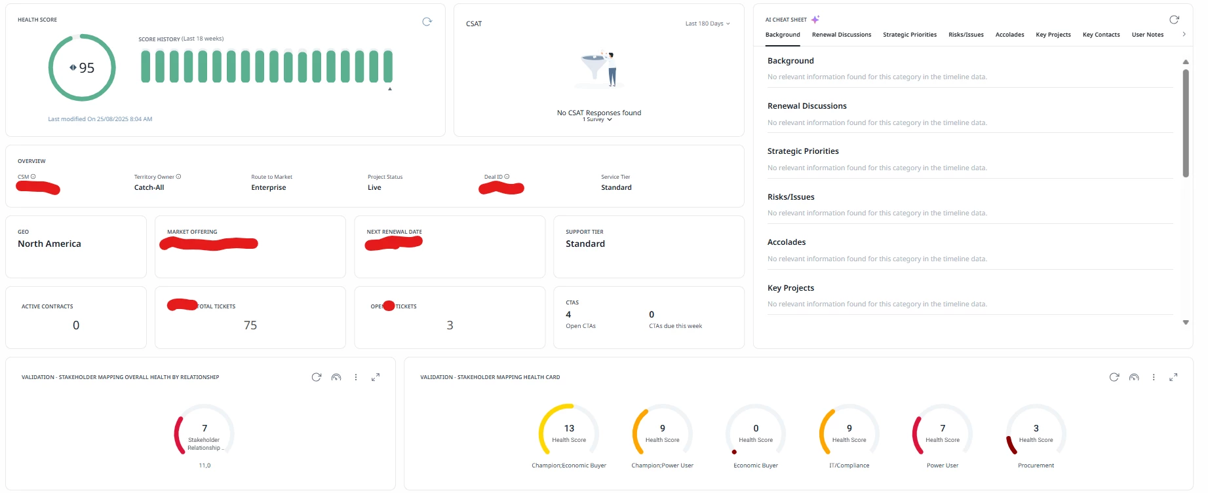Click the AI Cheat Sheet scrollbar thumb
Viewport: 1208px width, 493px height.
(x=1186, y=123)
